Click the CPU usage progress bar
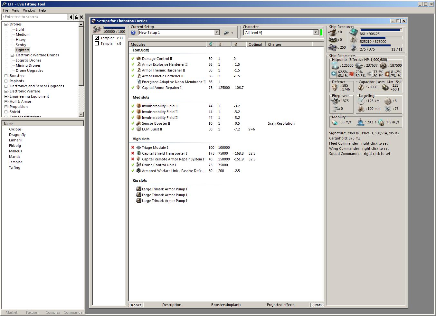This screenshot has height=316, width=436. pyautogui.click(x=381, y=30)
